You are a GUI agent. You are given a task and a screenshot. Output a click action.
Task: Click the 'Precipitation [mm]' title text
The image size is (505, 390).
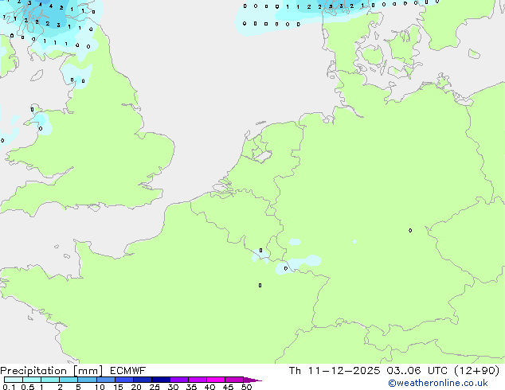52,371
